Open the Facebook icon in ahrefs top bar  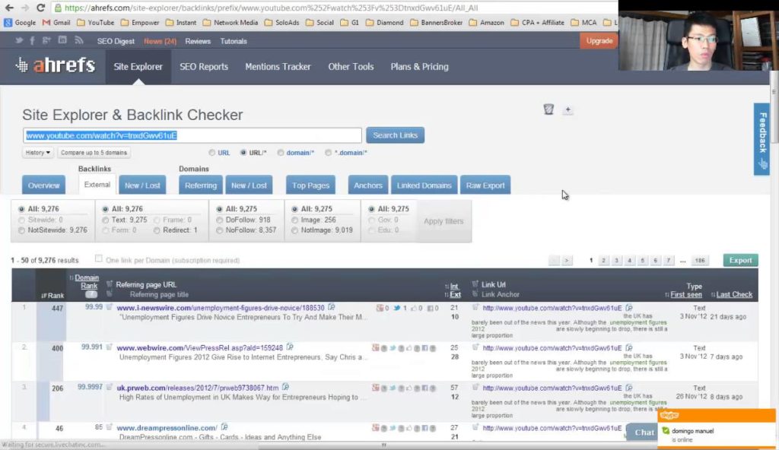point(32,41)
